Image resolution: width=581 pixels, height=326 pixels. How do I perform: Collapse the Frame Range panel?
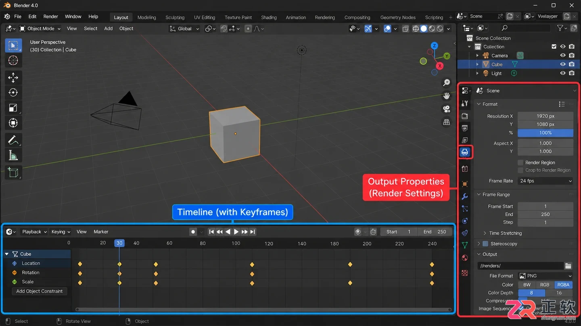493,194
